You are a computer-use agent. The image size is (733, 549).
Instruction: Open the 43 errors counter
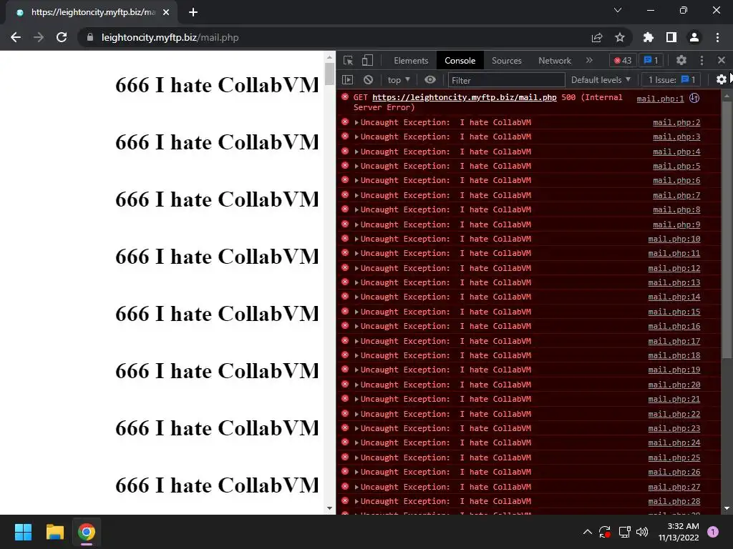tap(623, 61)
